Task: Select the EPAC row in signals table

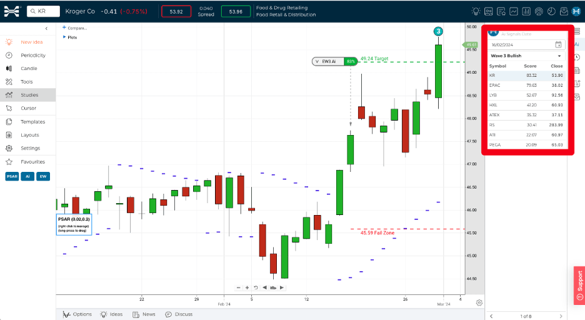Action: tap(526, 86)
